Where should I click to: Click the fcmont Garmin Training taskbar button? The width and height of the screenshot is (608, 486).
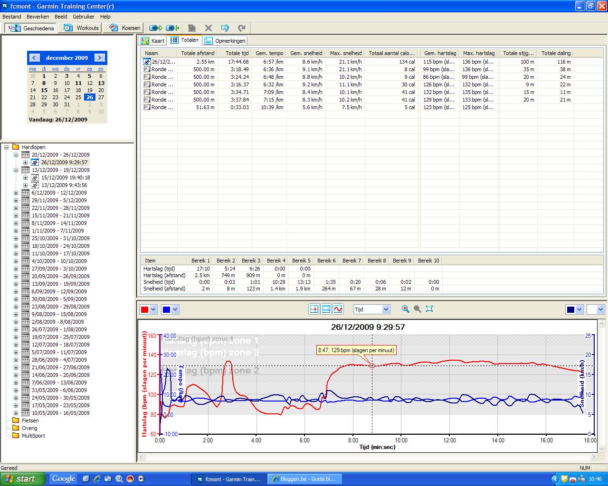(228, 479)
